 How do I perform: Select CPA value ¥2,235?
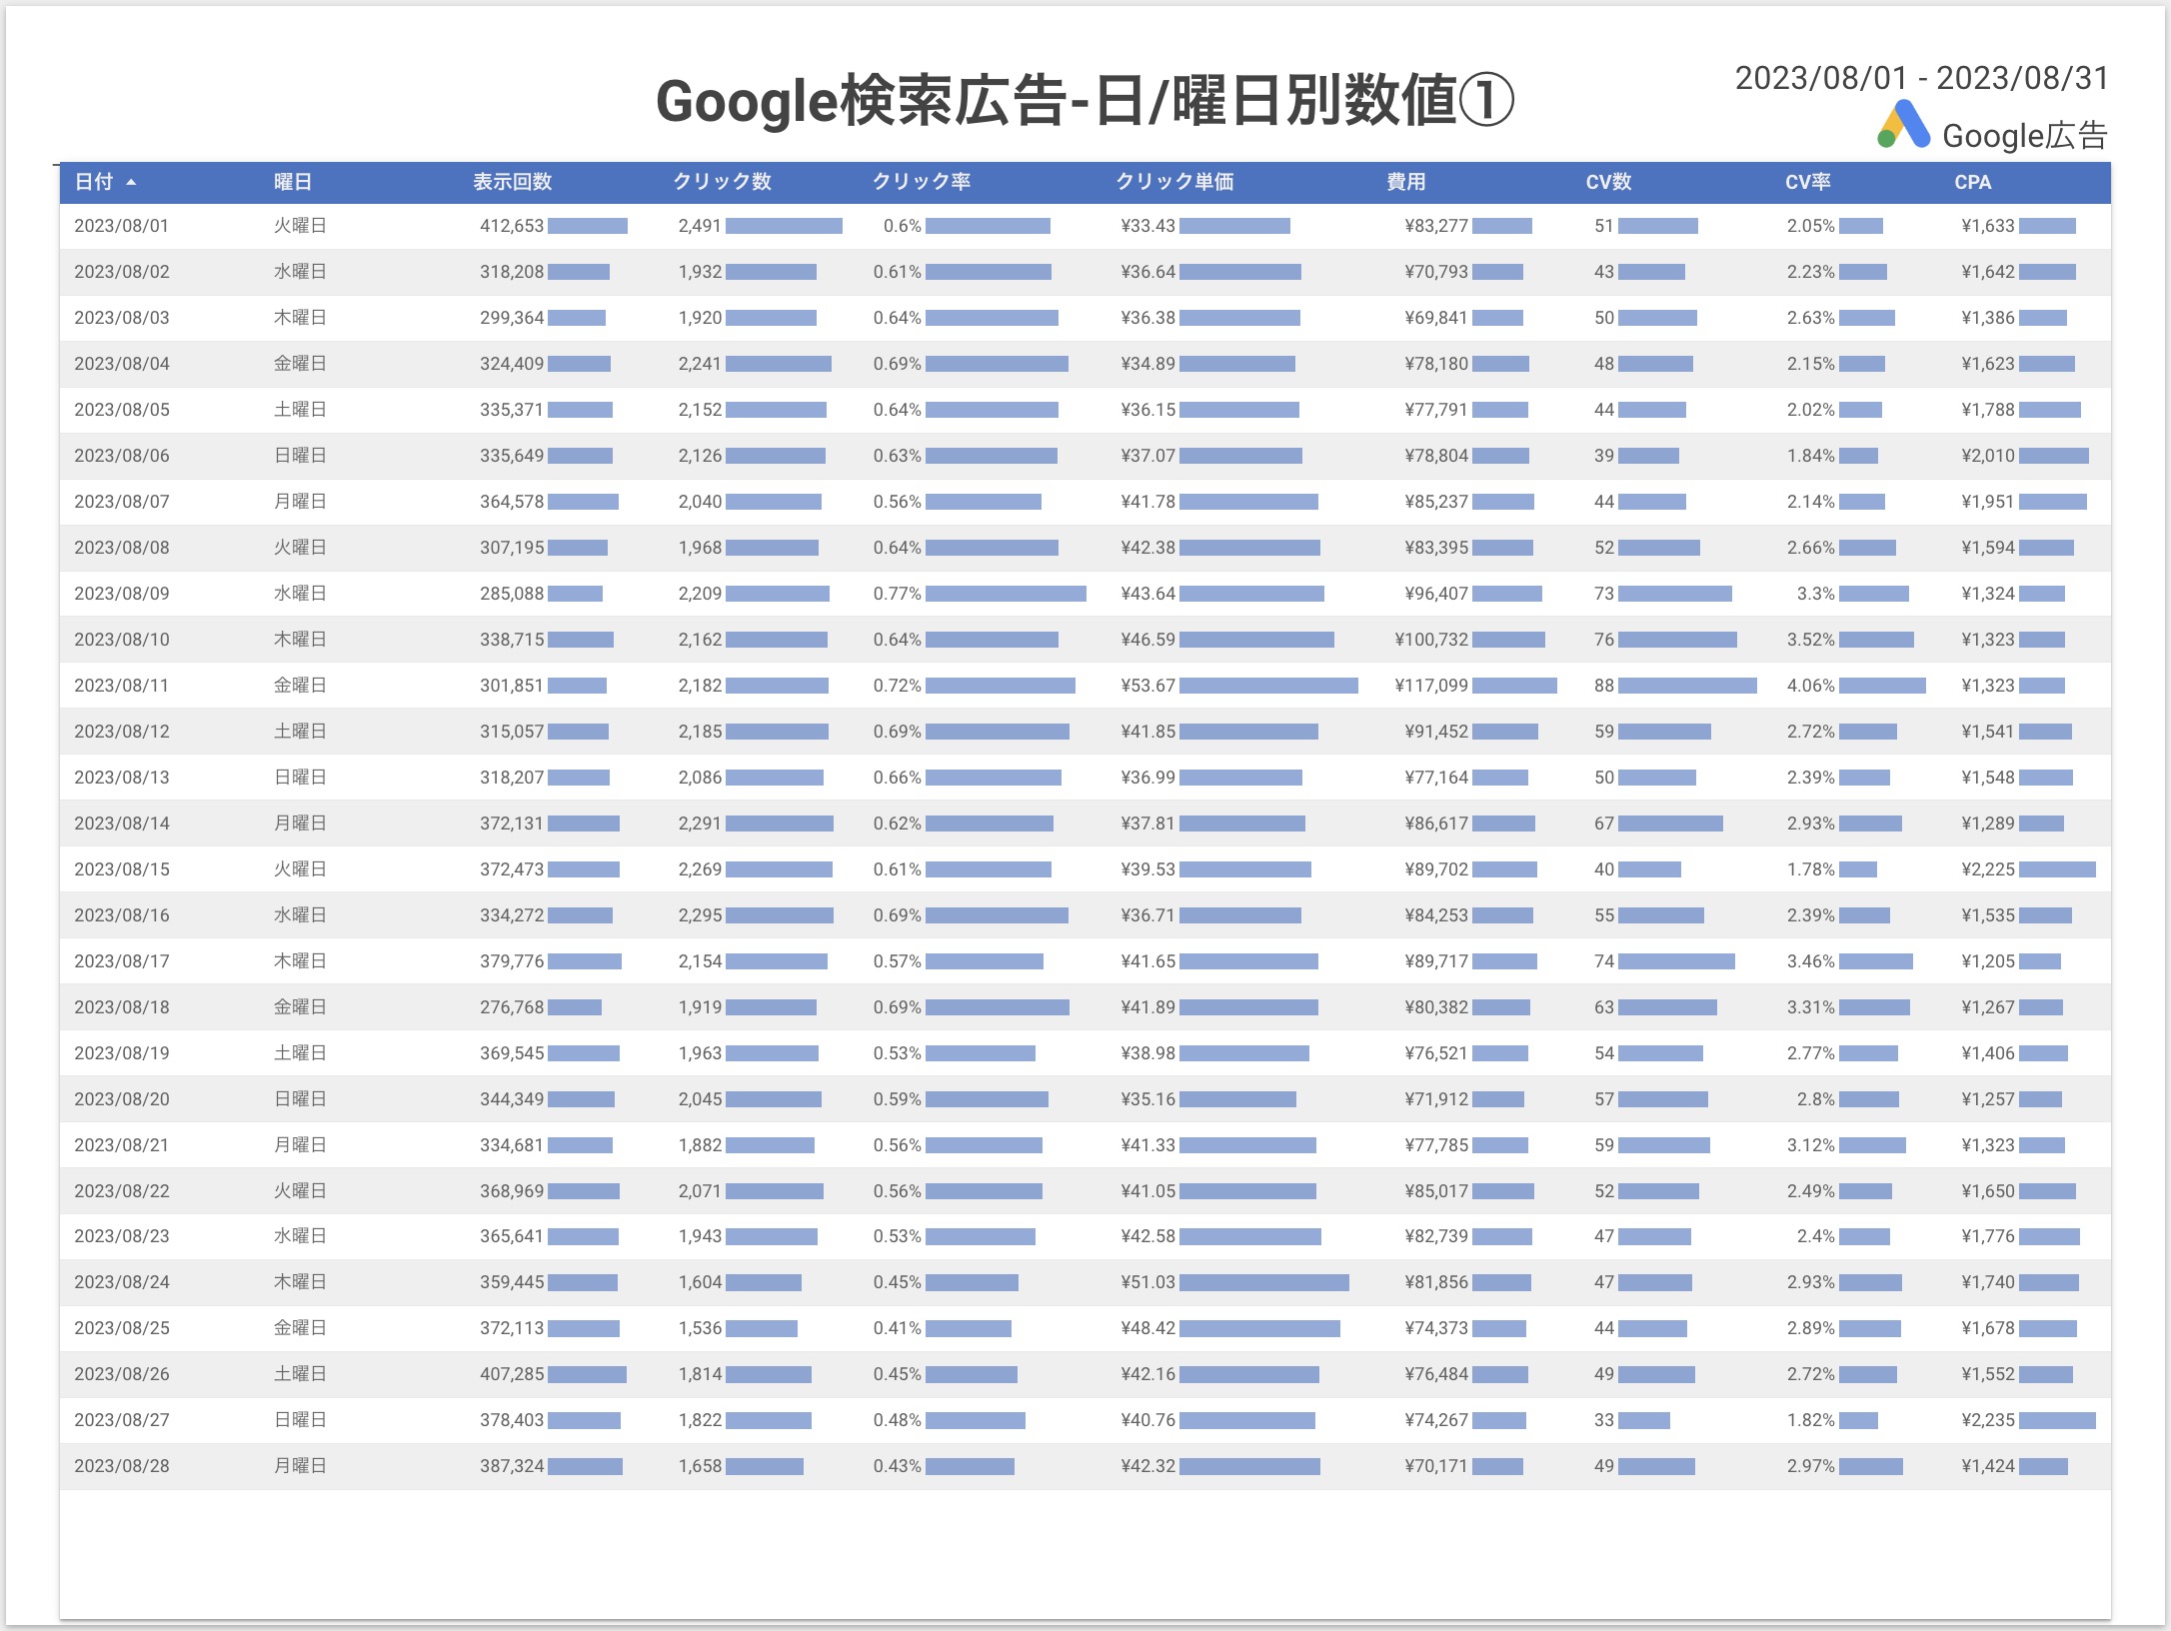tap(1988, 1420)
